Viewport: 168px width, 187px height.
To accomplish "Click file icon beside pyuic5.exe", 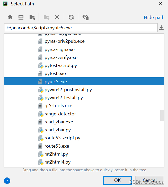I will click(x=40, y=82).
